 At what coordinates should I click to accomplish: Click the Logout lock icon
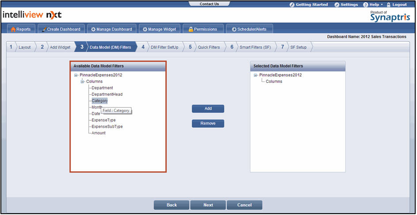389,4
